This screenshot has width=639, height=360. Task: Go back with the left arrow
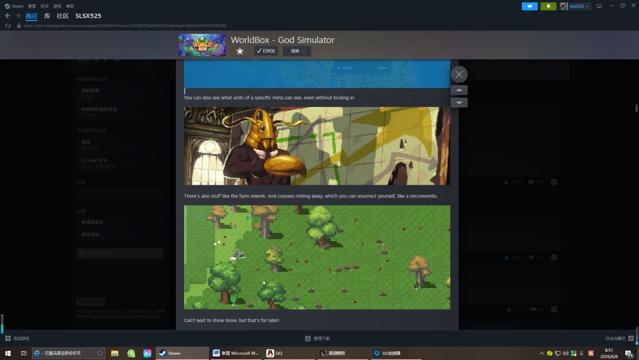(8, 16)
